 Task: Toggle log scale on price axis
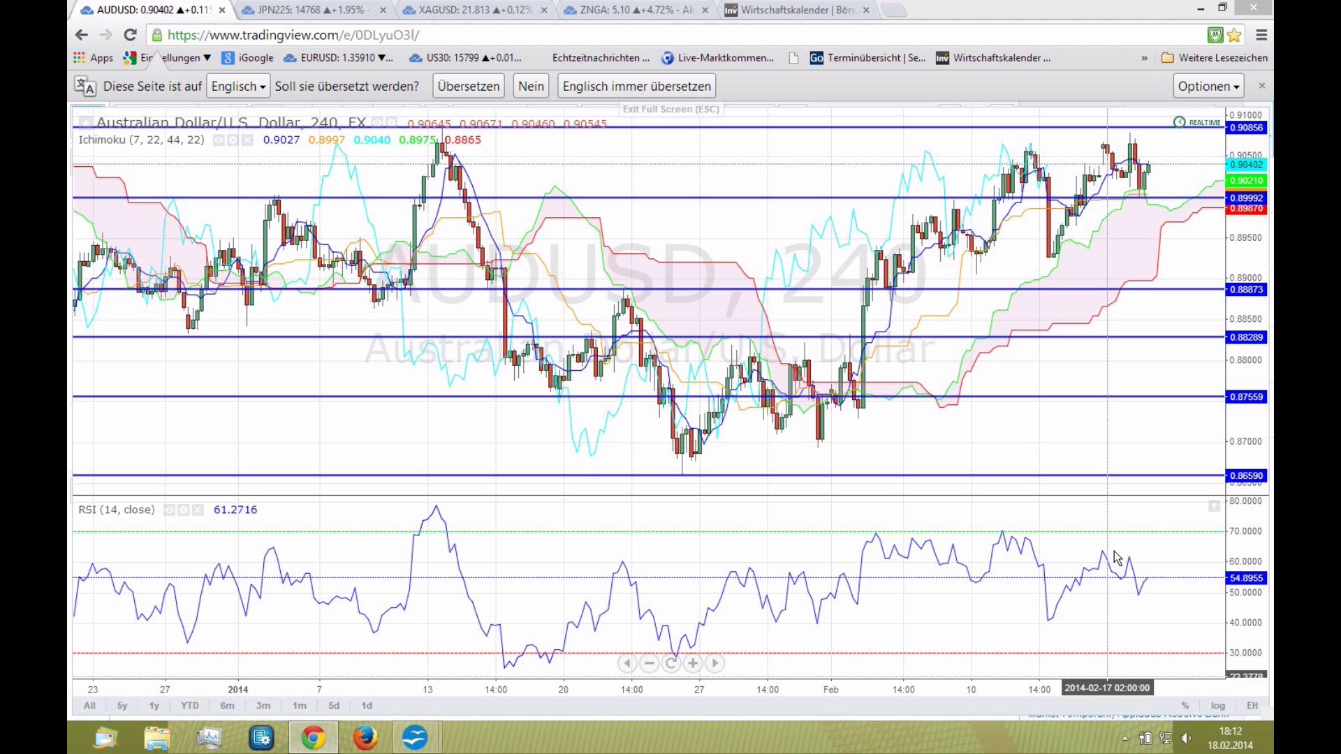tap(1218, 706)
